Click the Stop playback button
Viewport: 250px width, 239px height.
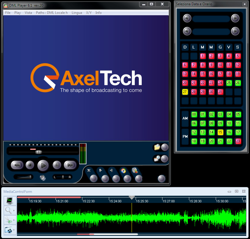[x=30, y=165]
